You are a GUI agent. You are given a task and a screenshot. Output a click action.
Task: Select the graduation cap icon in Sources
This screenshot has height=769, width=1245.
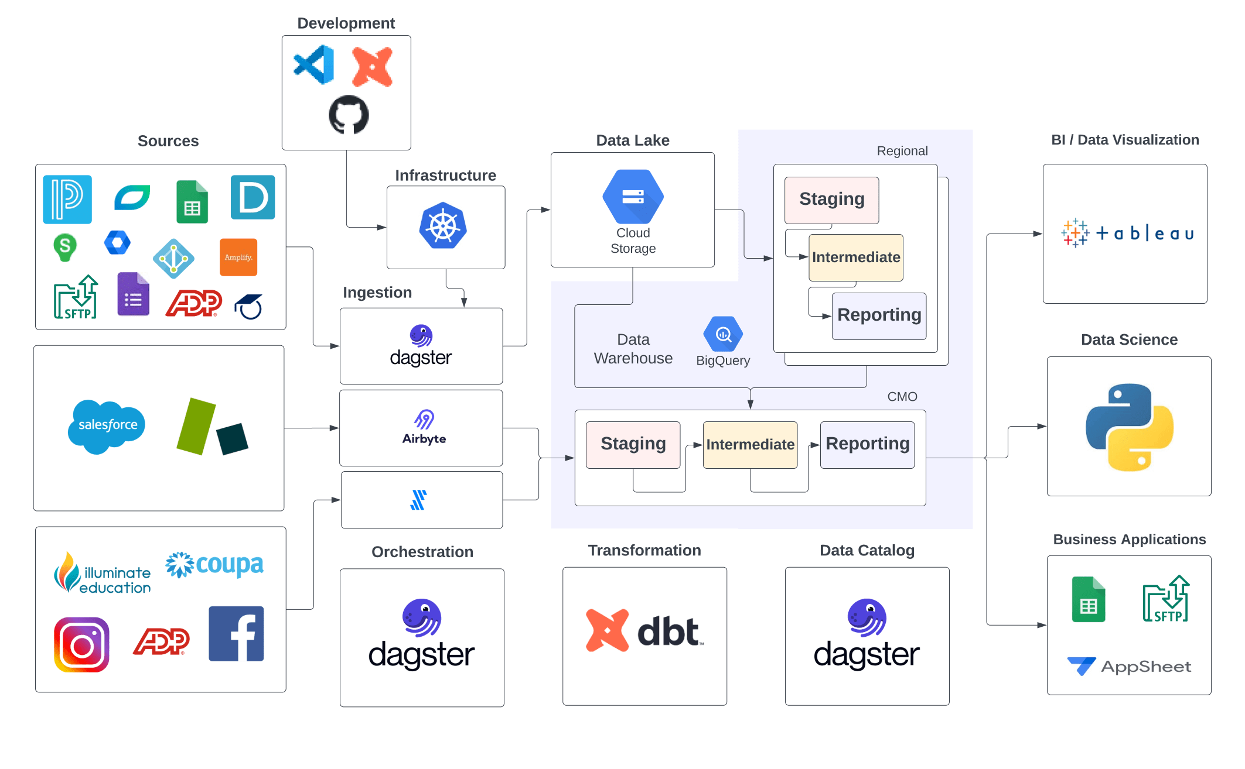[x=248, y=306]
